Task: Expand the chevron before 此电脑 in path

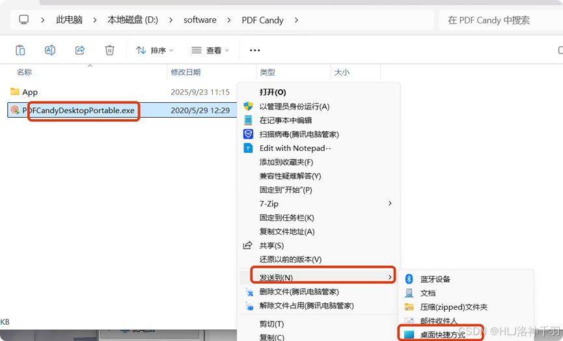Action: pos(42,20)
